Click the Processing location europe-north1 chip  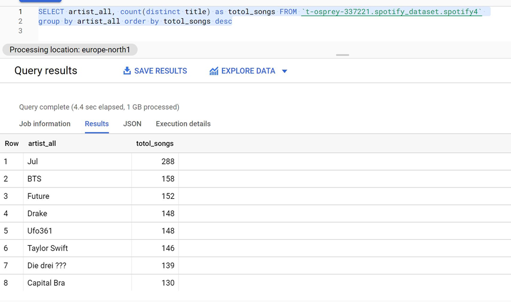(x=70, y=50)
